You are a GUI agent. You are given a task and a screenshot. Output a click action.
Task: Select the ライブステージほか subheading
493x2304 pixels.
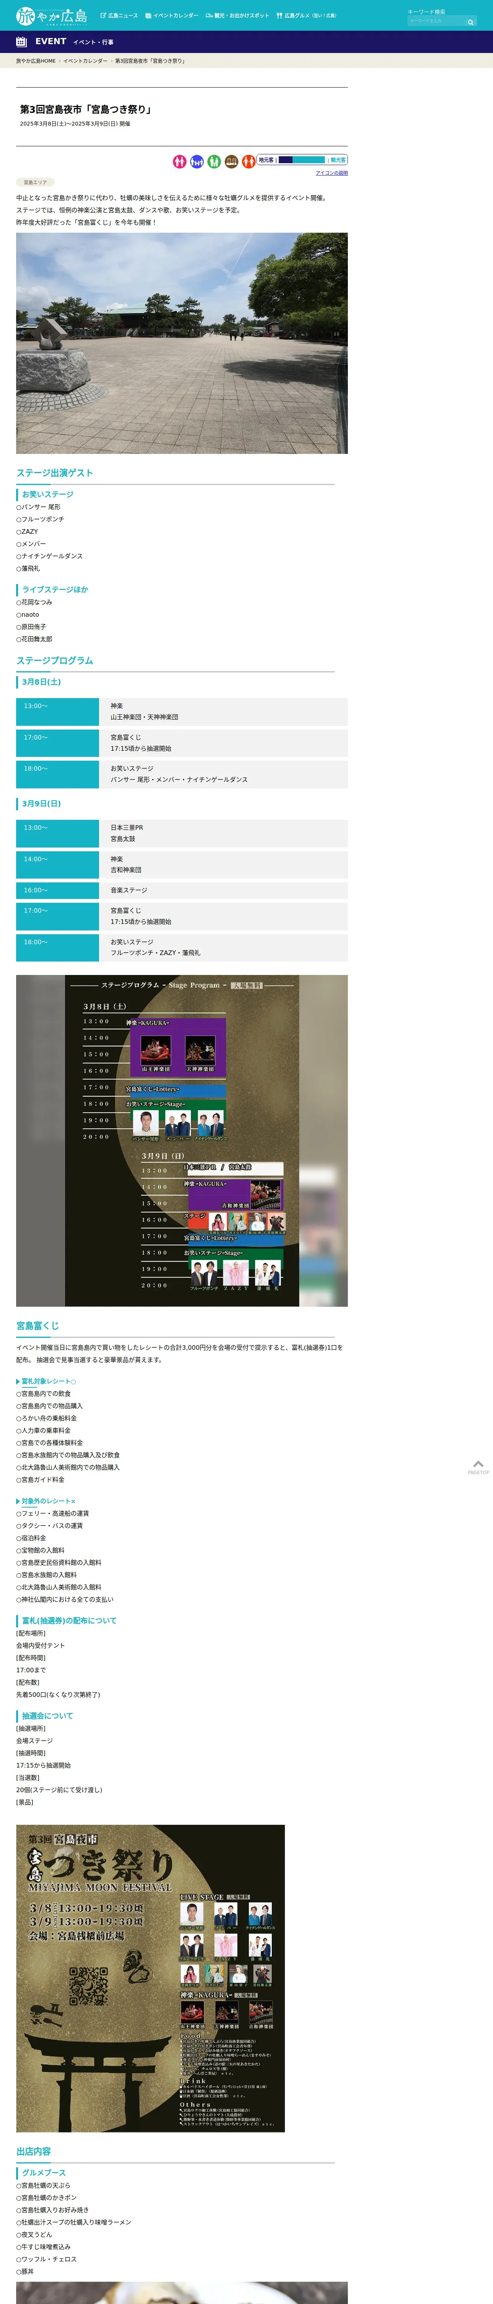(55, 590)
